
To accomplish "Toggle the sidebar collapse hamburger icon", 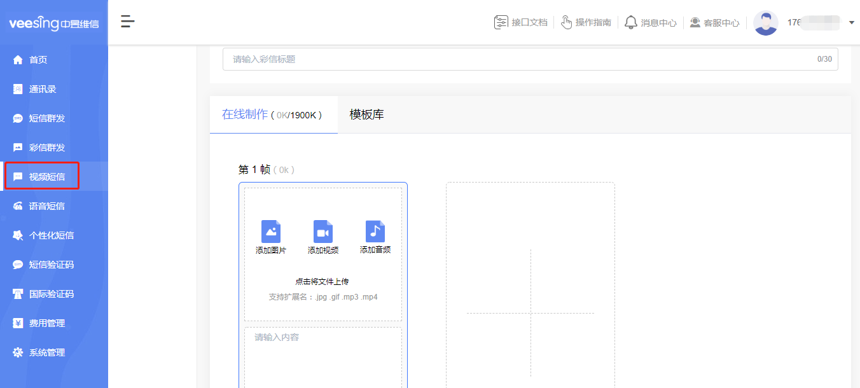I will pyautogui.click(x=127, y=21).
